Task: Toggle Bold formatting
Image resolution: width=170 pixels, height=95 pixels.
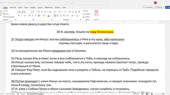Action: click(19, 16)
